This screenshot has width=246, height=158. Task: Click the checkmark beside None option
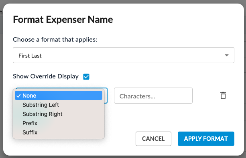pyautogui.click(x=18, y=96)
